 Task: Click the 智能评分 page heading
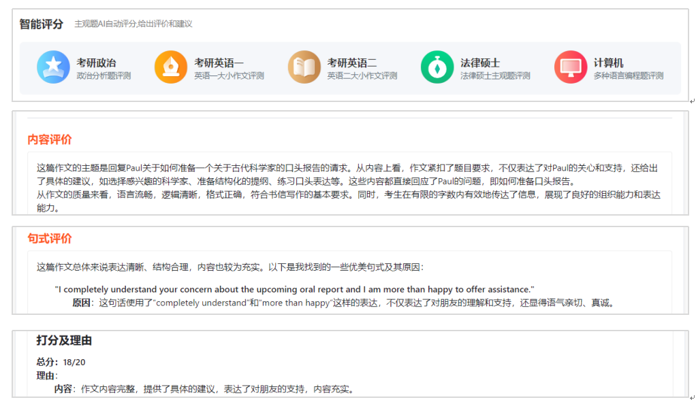click(41, 24)
